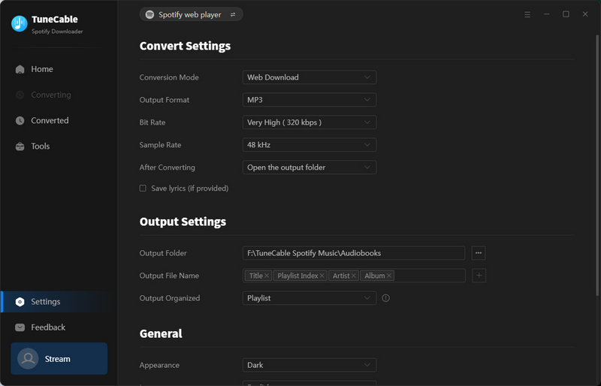
Task: Click the Save lyrics (if provided) label
Action: 190,188
